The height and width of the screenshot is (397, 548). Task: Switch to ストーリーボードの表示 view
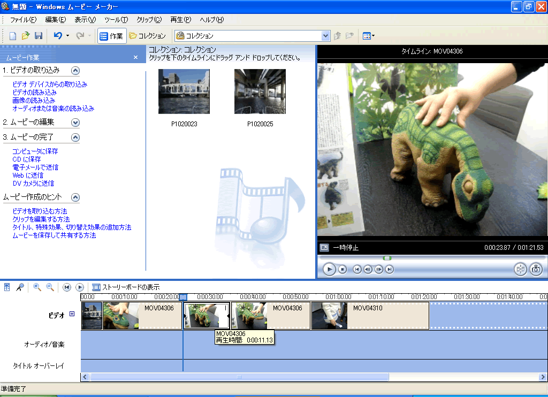[x=126, y=287]
